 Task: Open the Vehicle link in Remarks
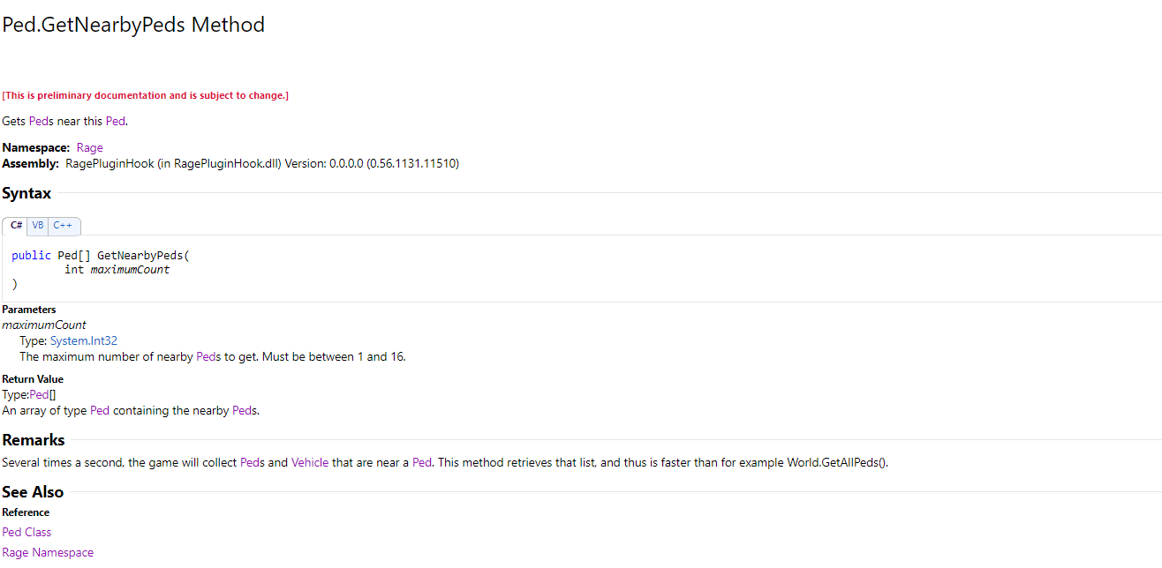point(310,462)
